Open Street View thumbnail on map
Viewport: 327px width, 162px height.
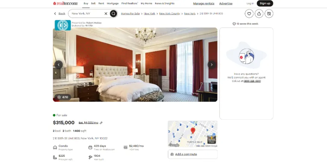click(212, 139)
